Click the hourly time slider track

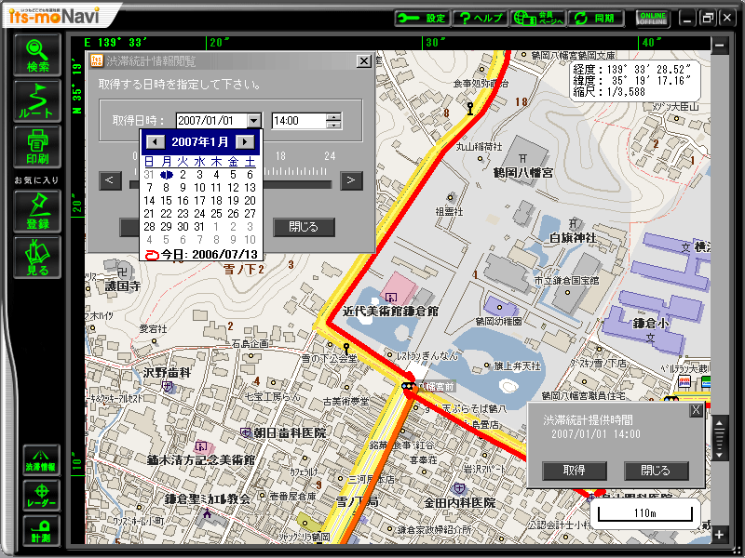[297, 184]
